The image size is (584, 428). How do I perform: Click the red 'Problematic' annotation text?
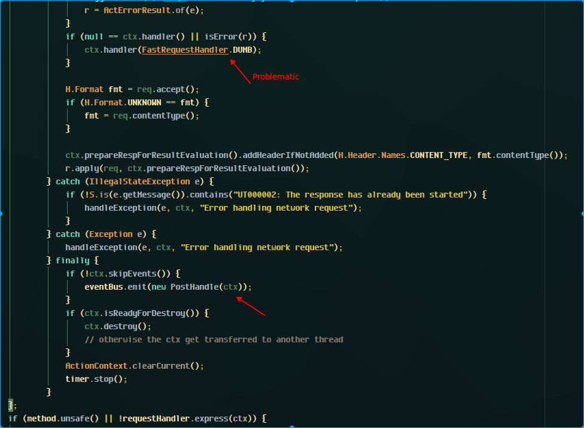pyautogui.click(x=275, y=77)
